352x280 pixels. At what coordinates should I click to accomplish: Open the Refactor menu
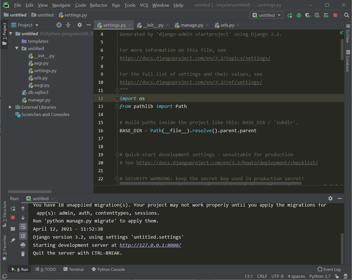[x=98, y=5]
